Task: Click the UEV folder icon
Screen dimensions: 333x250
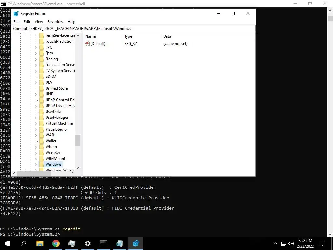Action: click(x=41, y=82)
